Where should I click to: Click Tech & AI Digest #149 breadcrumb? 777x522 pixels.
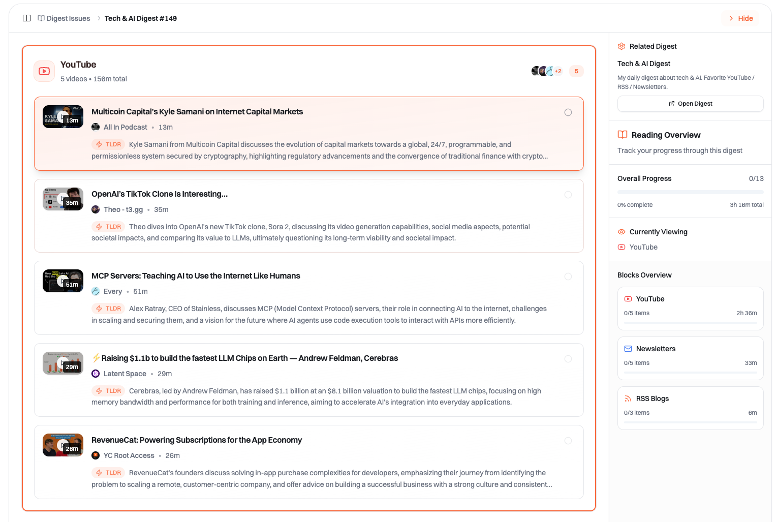pyautogui.click(x=141, y=18)
